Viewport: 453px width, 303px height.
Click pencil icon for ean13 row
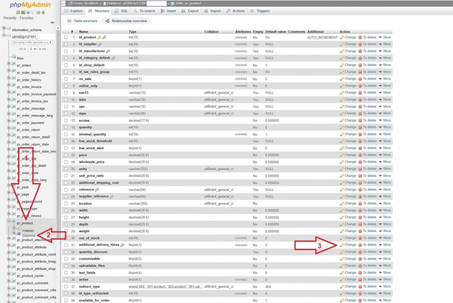coord(342,93)
